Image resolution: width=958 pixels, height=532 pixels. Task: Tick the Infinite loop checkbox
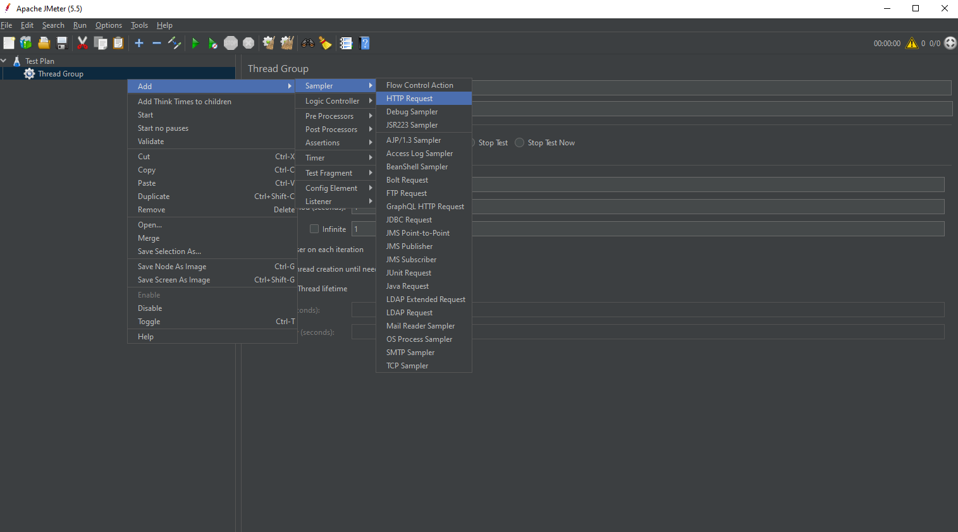(x=314, y=229)
